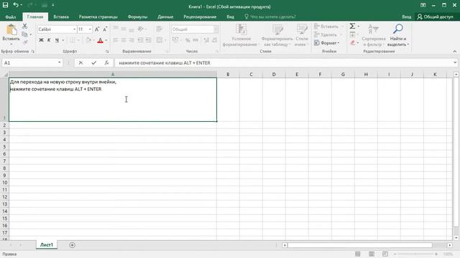Click the zoom slider in the status bar
The height and width of the screenshot is (258, 460).
(x=415, y=254)
